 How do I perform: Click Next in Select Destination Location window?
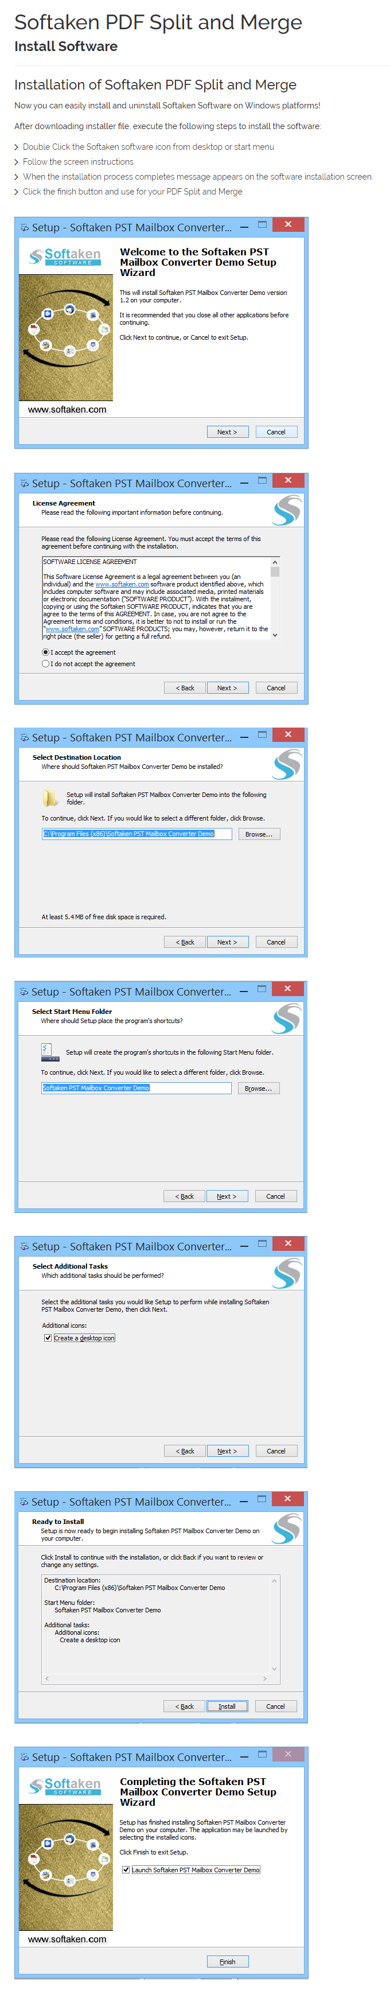(227, 942)
